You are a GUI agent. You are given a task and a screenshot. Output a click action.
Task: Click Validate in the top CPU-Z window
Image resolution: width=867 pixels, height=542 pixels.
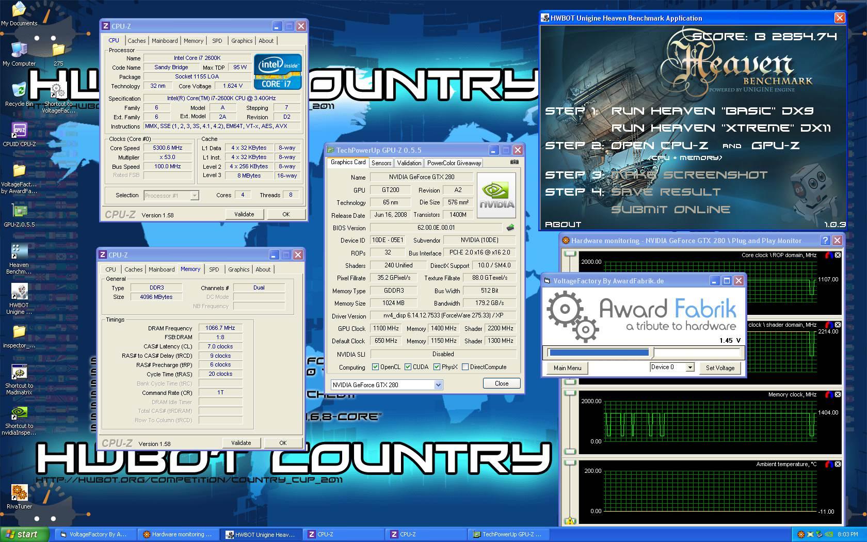244,214
